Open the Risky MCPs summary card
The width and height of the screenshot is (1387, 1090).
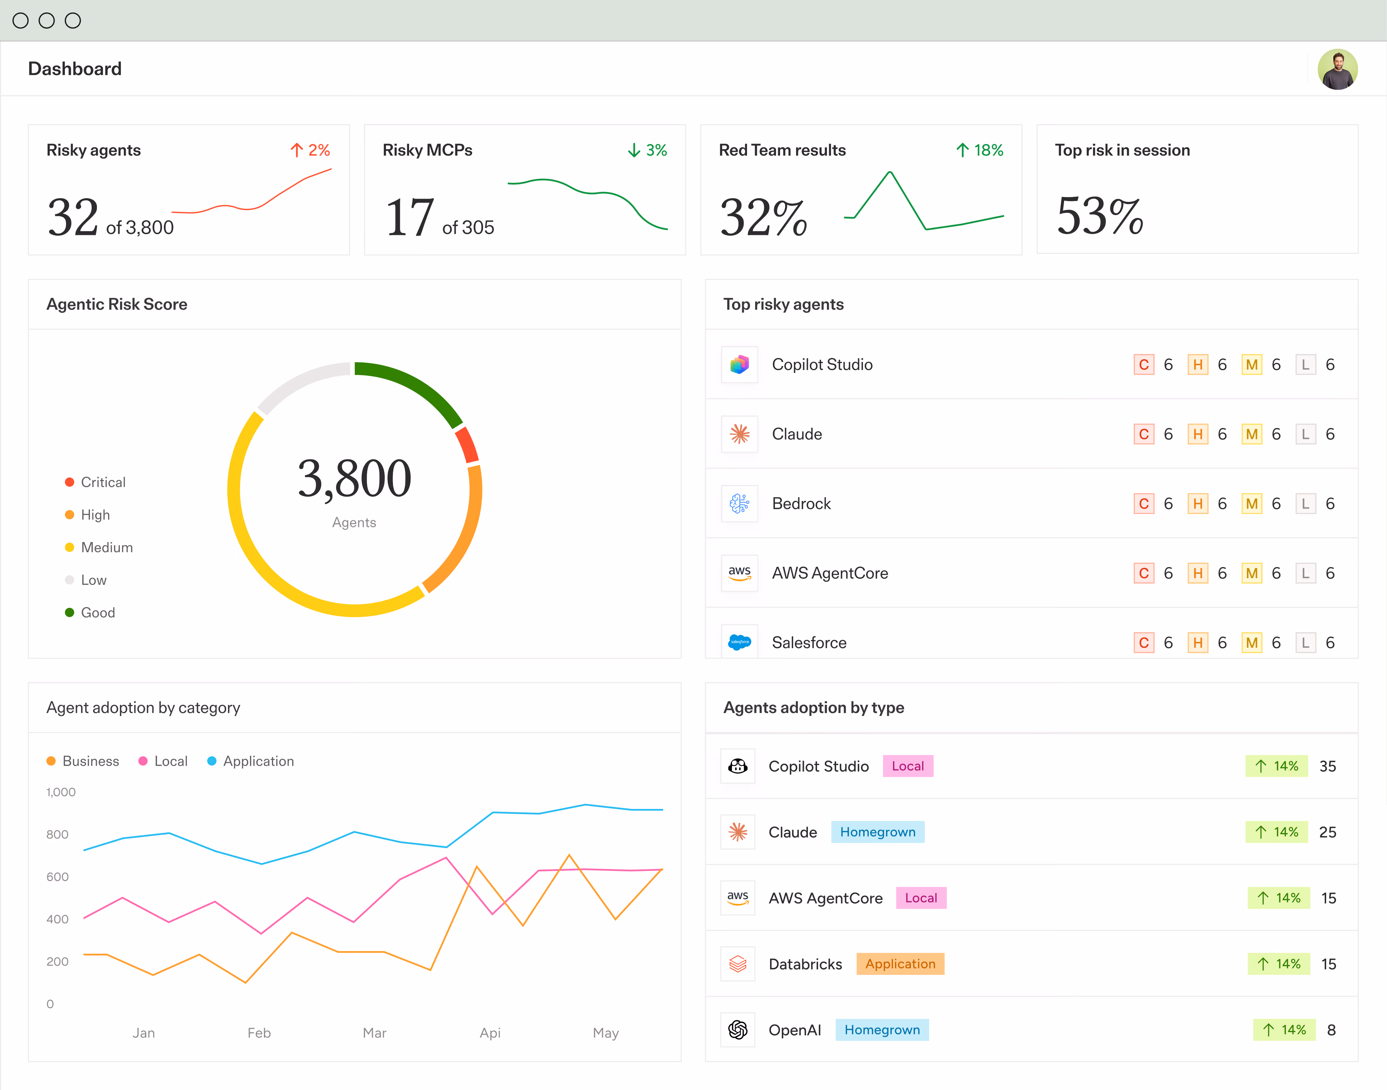pos(525,189)
